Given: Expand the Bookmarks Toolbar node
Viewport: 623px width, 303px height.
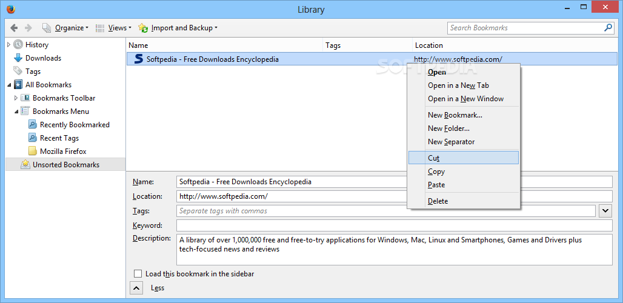Looking at the screenshot, I should [16, 98].
